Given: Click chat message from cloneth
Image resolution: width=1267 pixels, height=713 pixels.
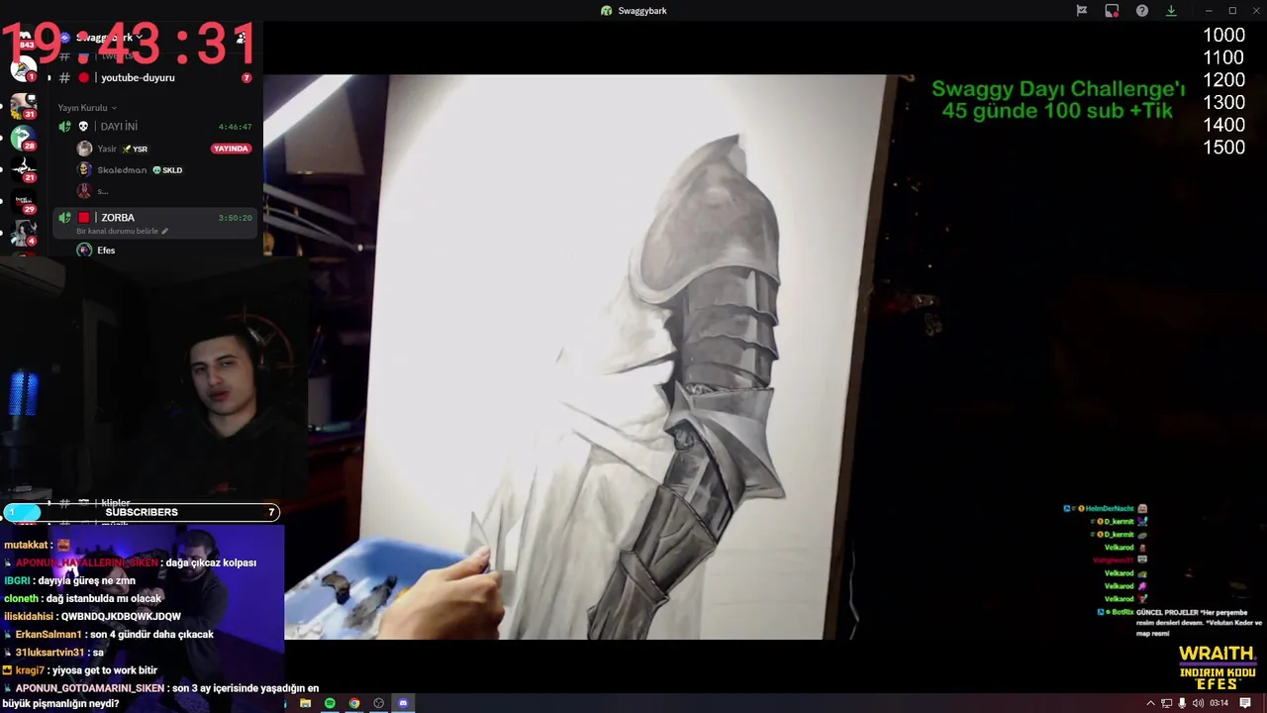Looking at the screenshot, I should pos(82,598).
